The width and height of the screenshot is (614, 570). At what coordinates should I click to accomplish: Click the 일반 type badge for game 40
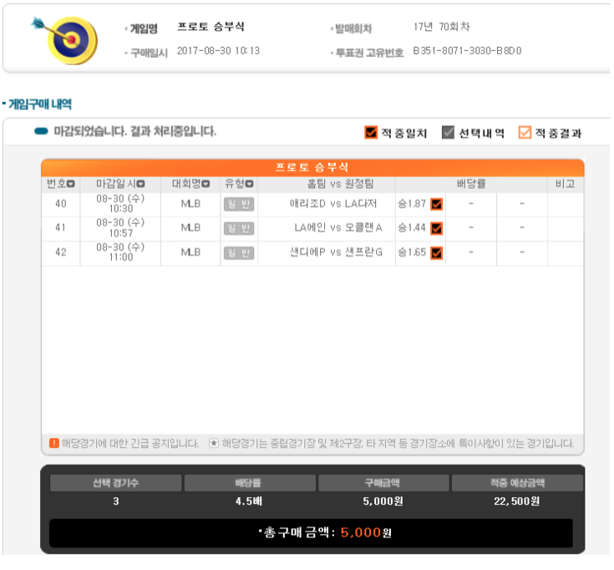(239, 204)
